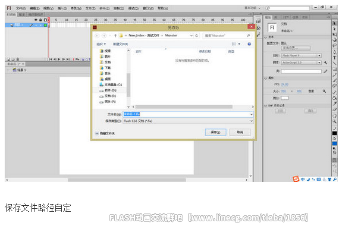The width and height of the screenshot is (339, 229).
Task: Open the 文件(F) menu
Action: point(21,8)
